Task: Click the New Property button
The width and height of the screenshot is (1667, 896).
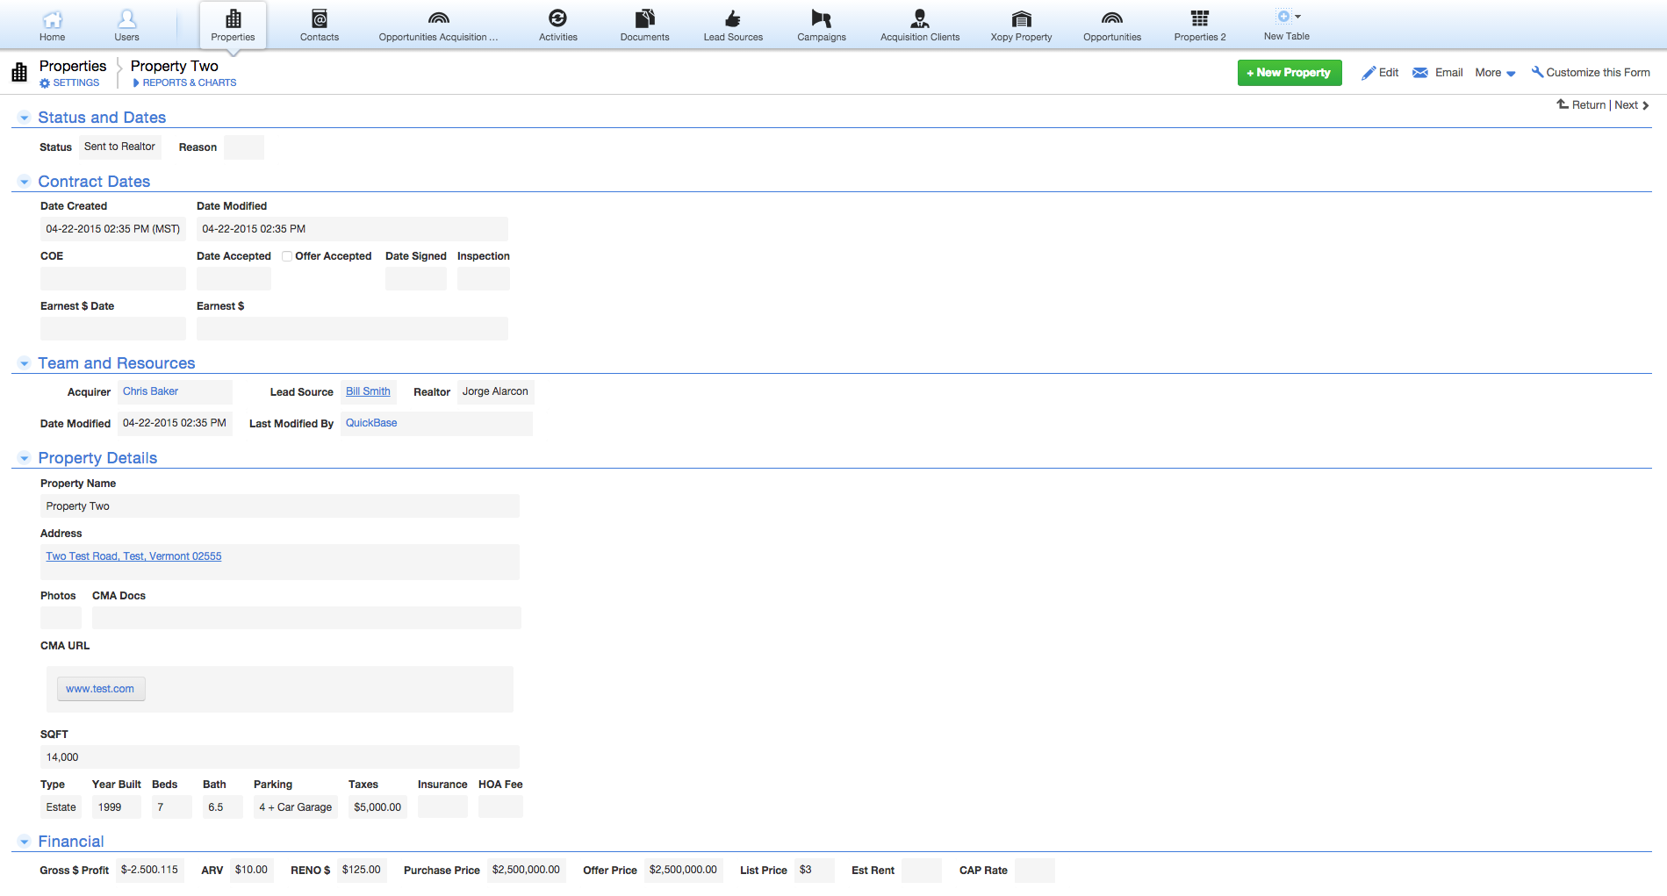Action: pos(1290,73)
